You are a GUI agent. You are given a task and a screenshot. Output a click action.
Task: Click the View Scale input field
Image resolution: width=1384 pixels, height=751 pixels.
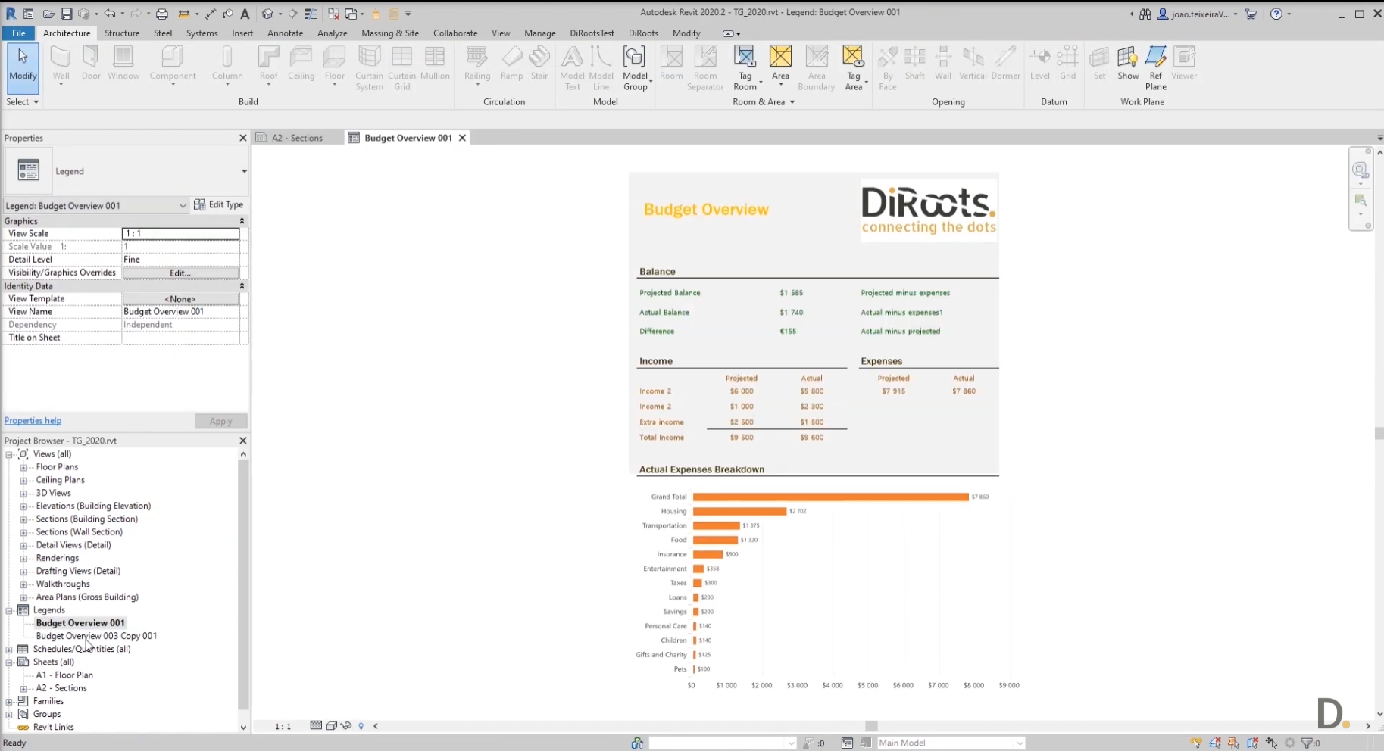pyautogui.click(x=180, y=234)
